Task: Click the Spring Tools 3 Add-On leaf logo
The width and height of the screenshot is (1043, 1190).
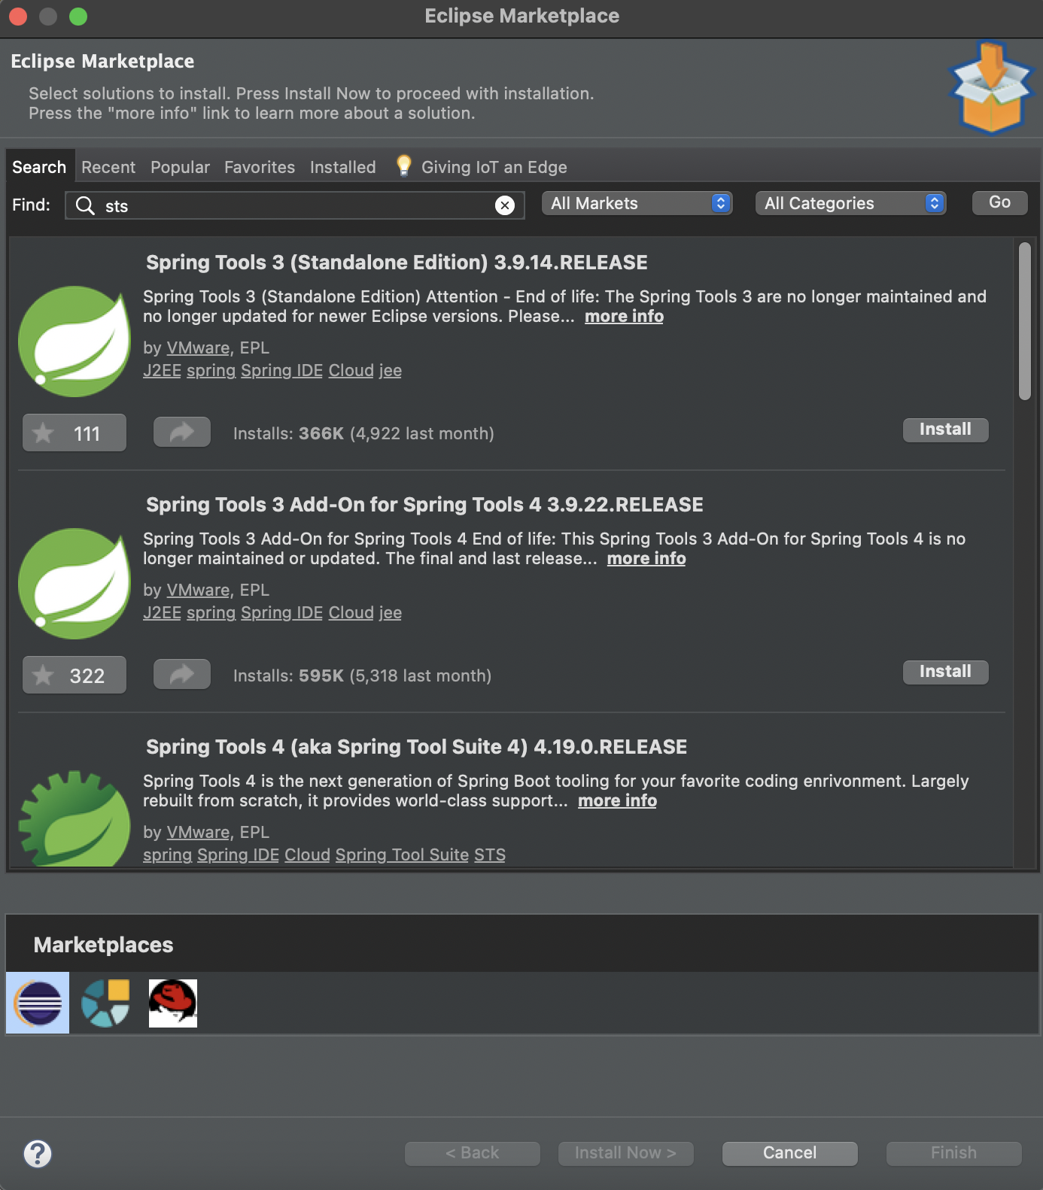Action: coord(74,583)
